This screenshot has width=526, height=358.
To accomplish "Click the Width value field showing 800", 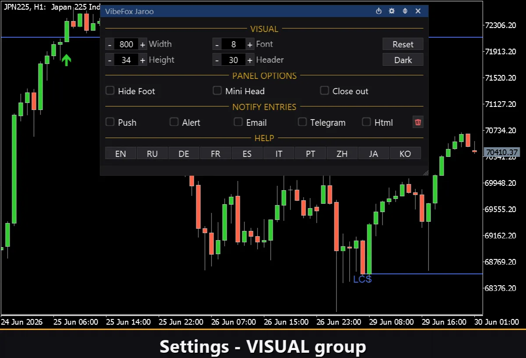I will [x=126, y=44].
